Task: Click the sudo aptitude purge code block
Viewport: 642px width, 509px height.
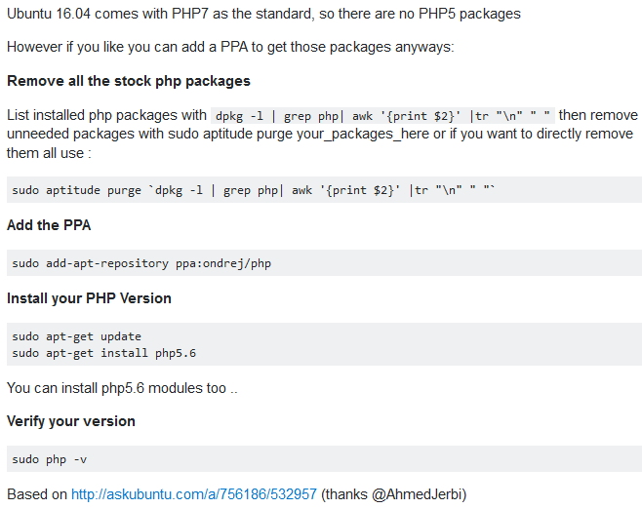Action: tap(255, 190)
